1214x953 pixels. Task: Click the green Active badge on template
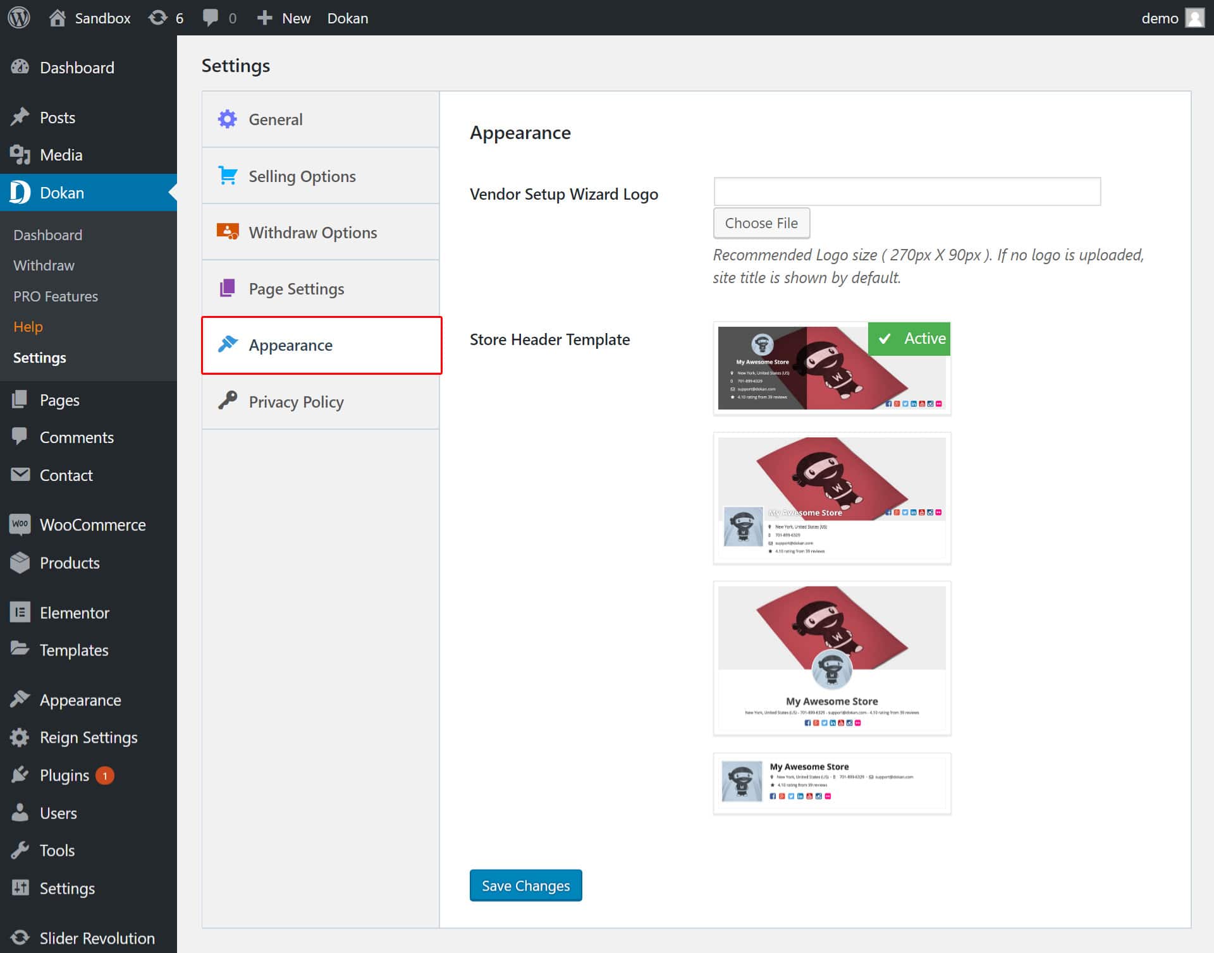coord(909,339)
